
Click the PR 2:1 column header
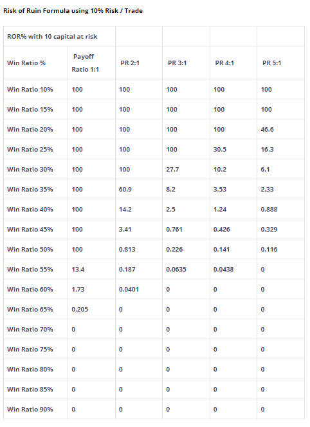point(139,63)
